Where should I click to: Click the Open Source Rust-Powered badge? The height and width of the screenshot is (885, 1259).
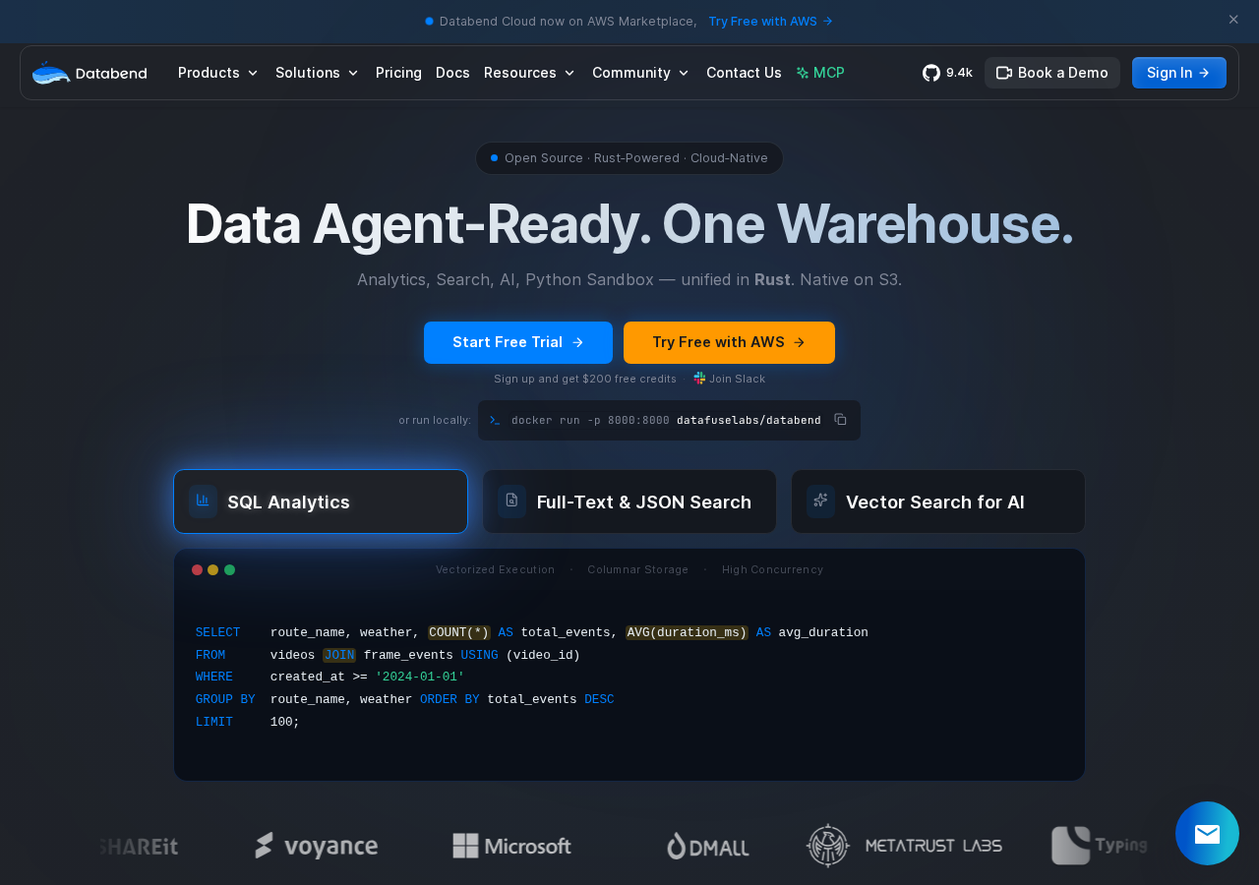click(629, 158)
